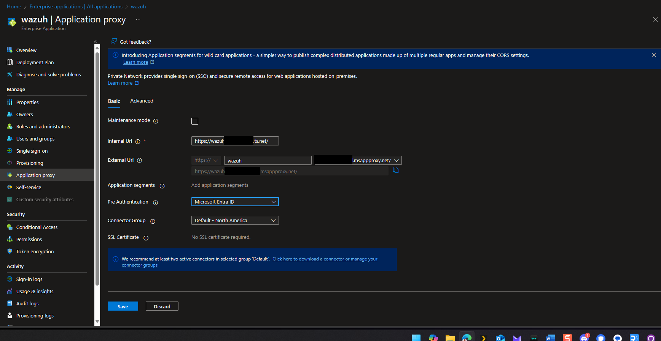This screenshot has width=661, height=341.
Task: Click the wazuh breadcrumb link
Action: (x=139, y=6)
